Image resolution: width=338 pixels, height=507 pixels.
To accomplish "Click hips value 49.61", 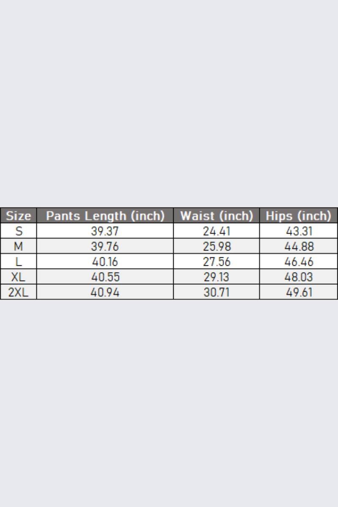I will tap(298, 292).
